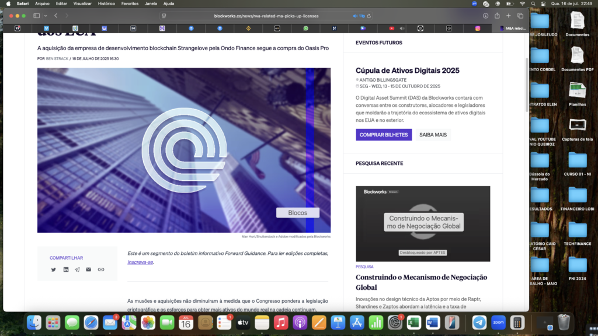Share article on LinkedIn
The image size is (598, 336).
66,269
